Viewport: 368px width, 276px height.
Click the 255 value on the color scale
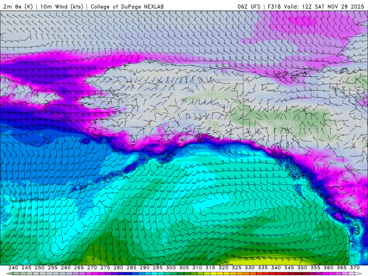point(52,268)
